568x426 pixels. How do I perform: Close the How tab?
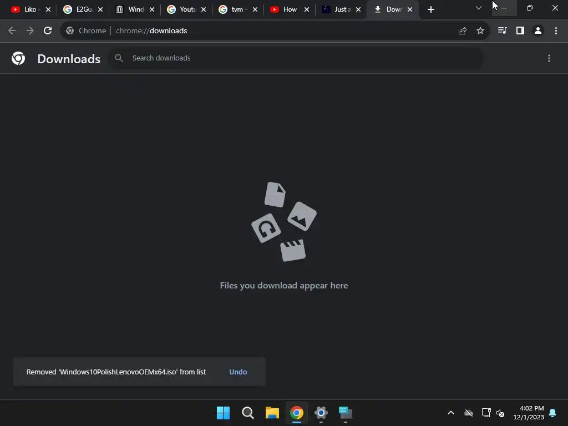coord(307,9)
